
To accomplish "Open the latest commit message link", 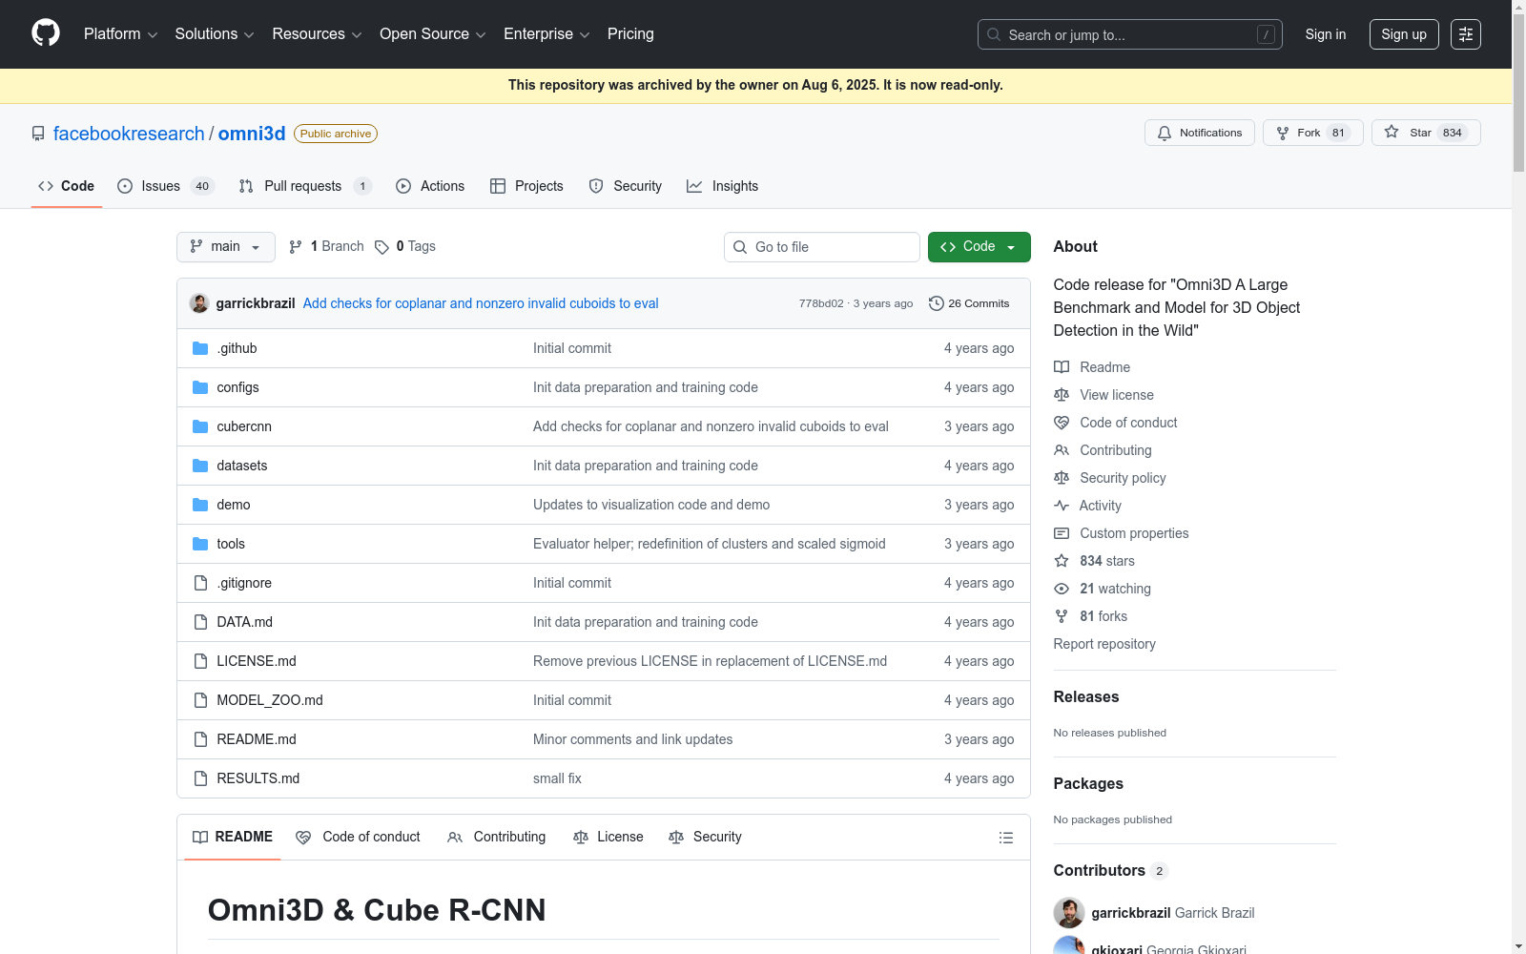I will (x=481, y=303).
